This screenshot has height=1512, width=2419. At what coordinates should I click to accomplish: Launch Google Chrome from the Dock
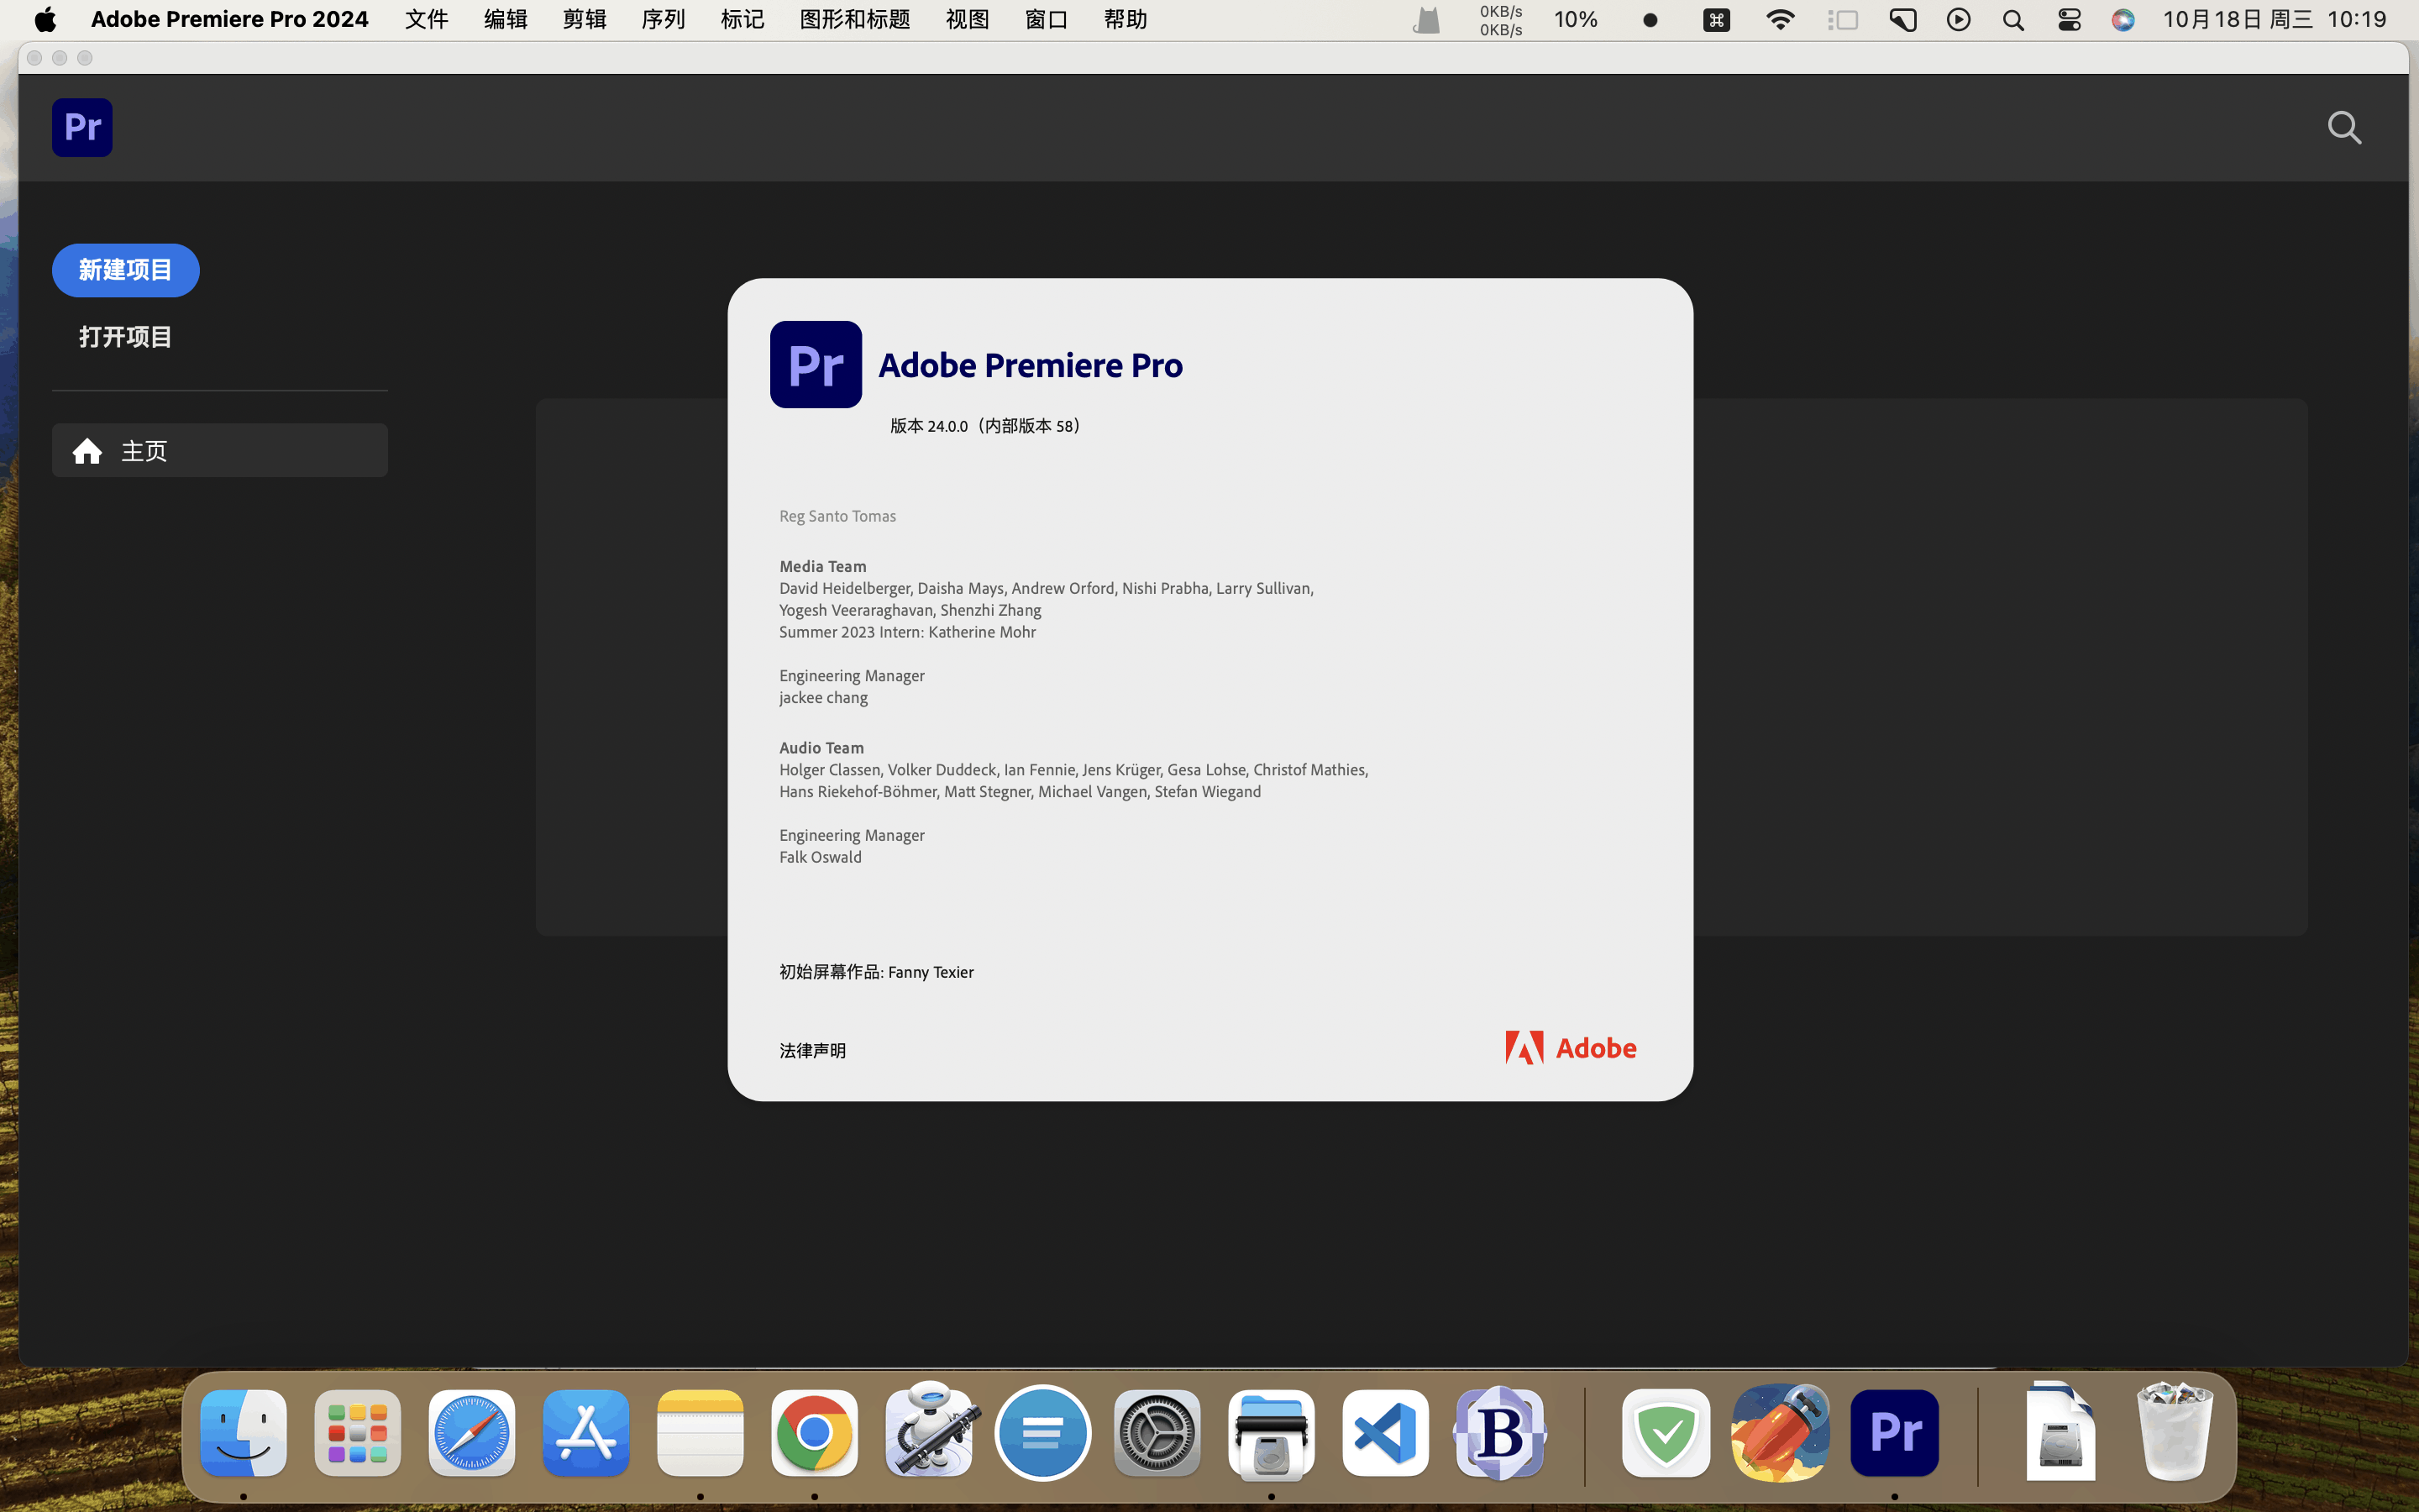click(x=815, y=1433)
